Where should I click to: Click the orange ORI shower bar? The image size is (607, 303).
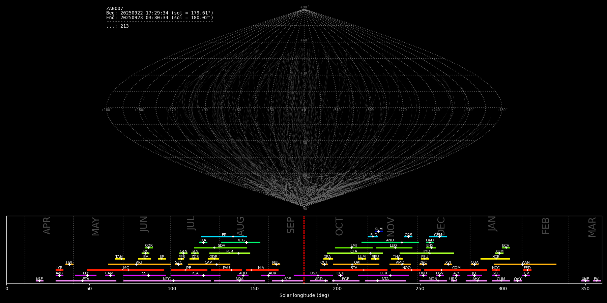[x=356, y=264]
